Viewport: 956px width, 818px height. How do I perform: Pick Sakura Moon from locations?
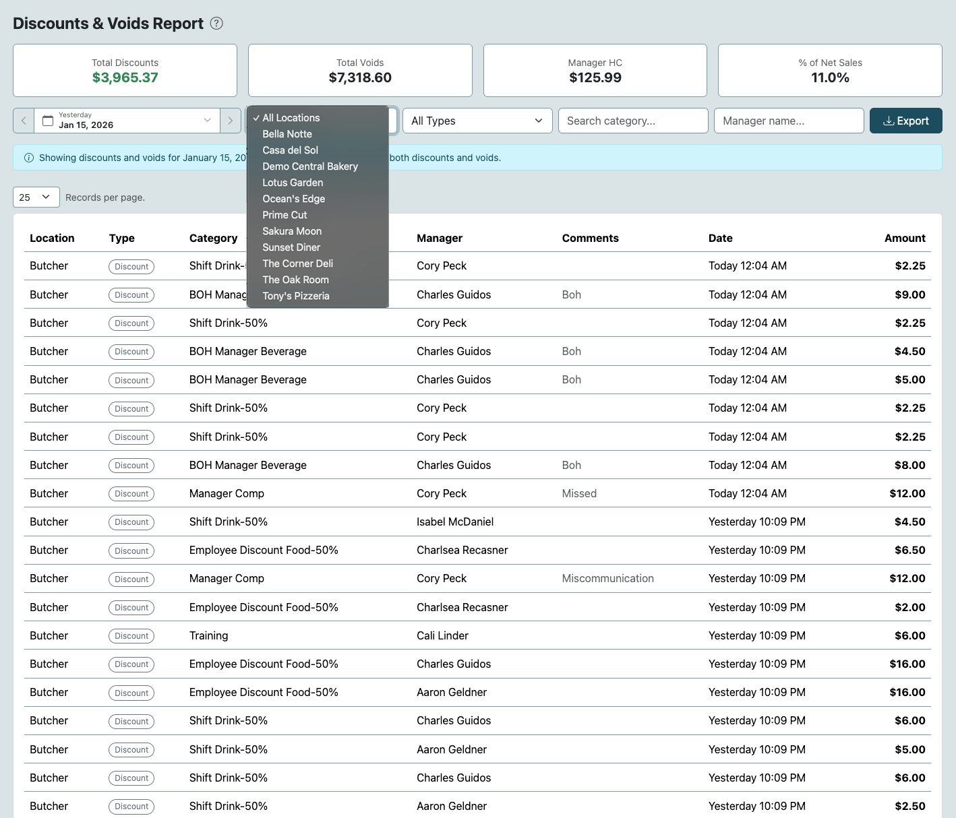292,231
